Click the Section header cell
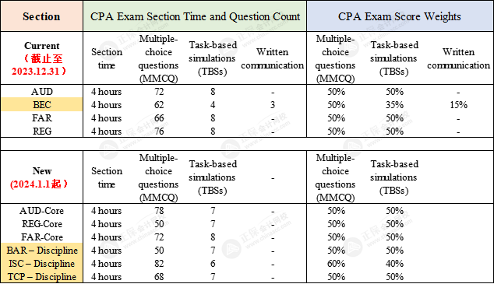The width and height of the screenshot is (494, 284). point(41,16)
